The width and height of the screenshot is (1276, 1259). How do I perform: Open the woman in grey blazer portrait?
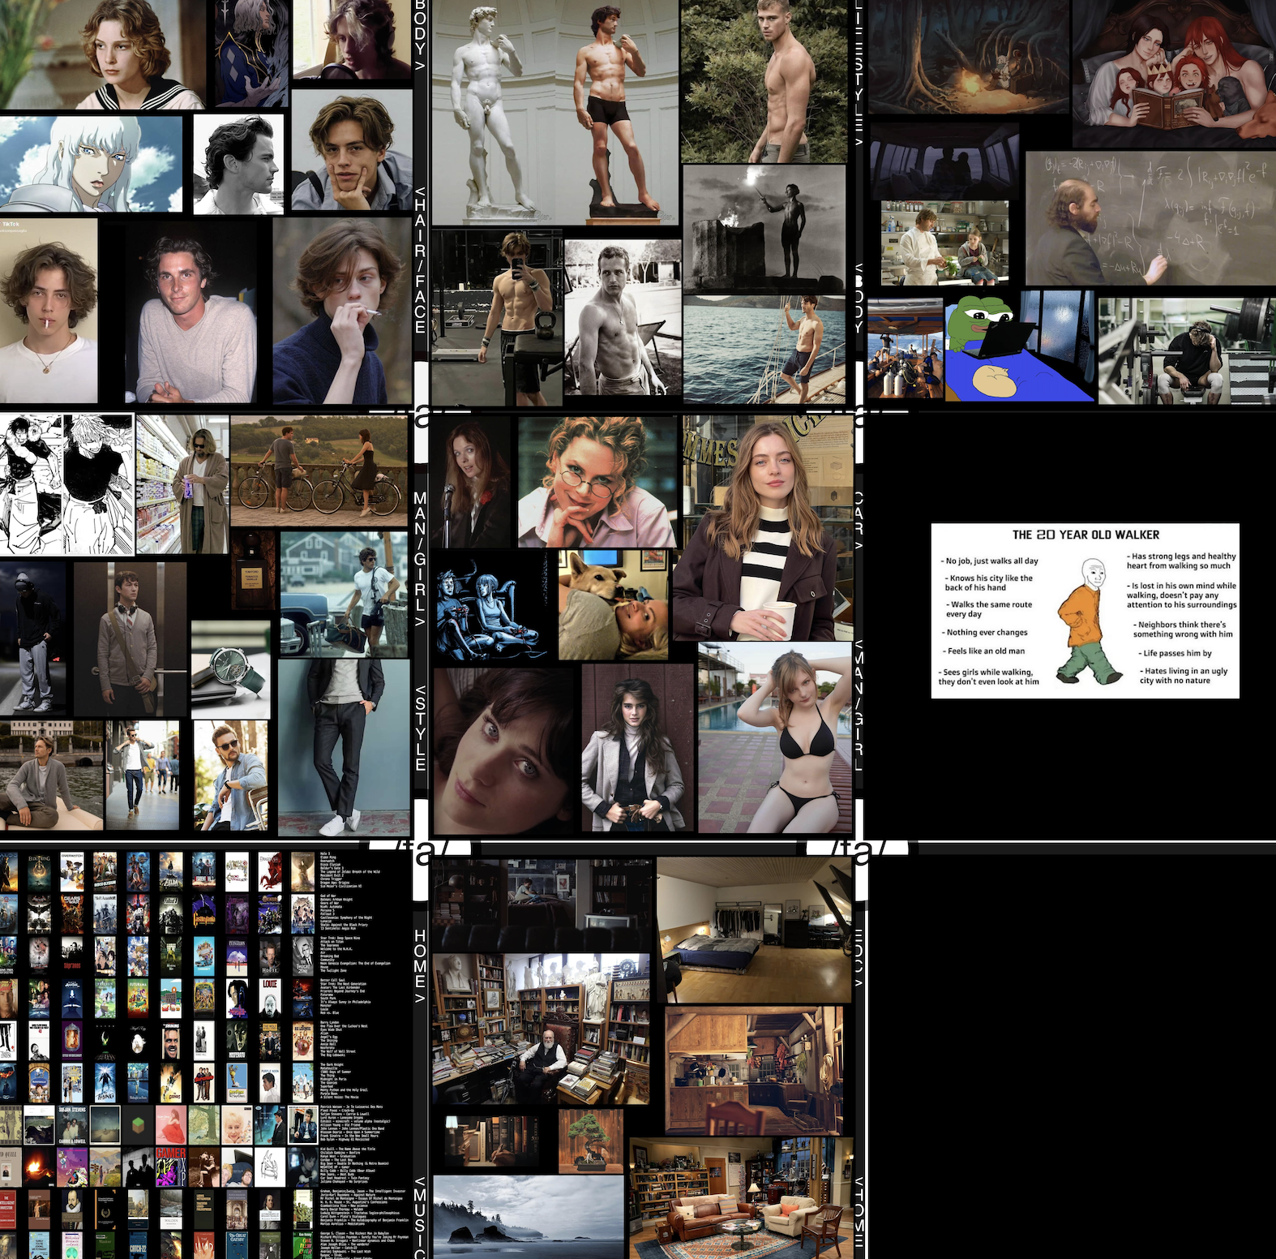(638, 747)
